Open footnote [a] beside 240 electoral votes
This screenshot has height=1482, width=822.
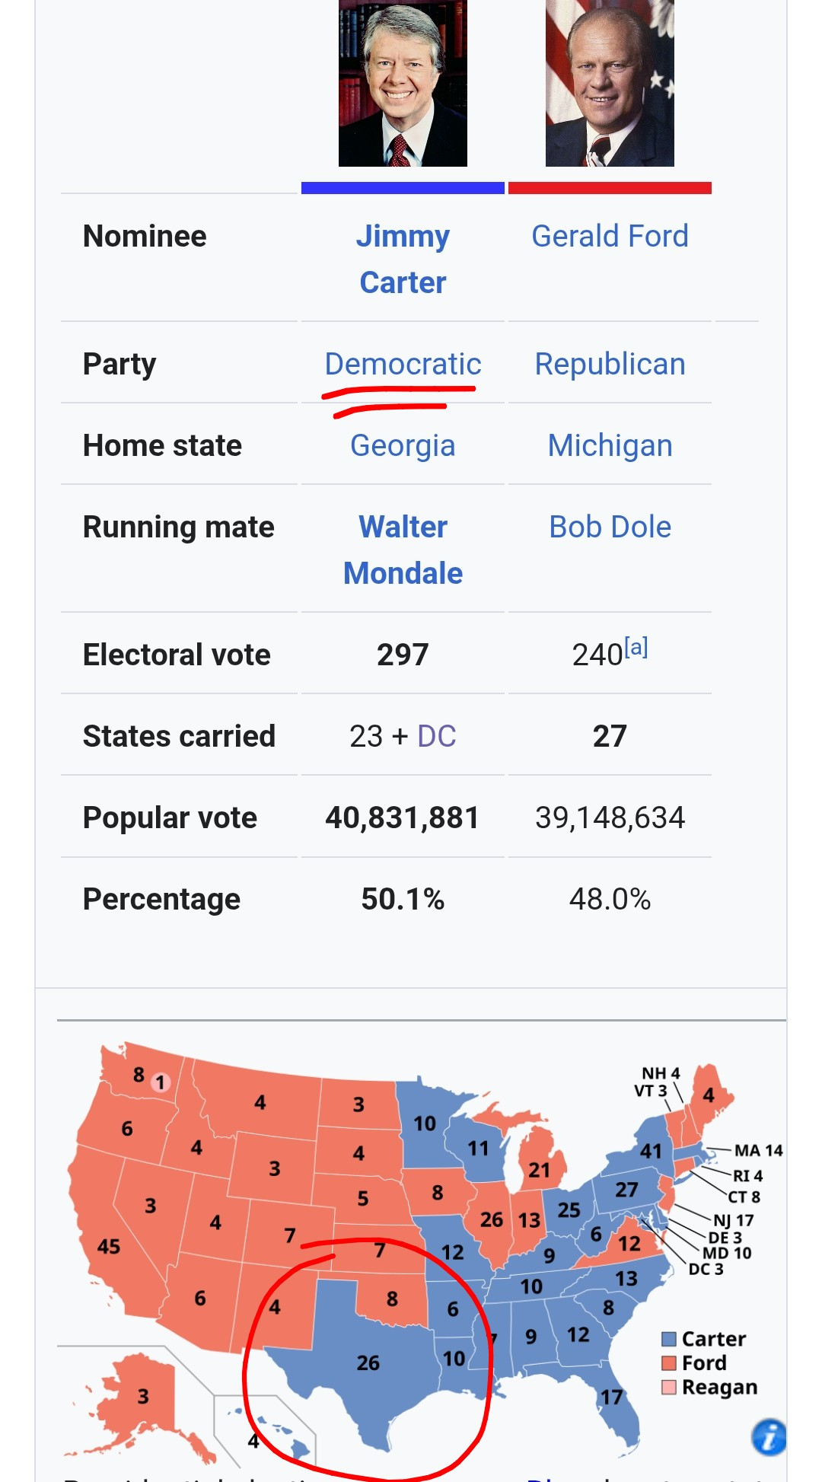click(x=636, y=647)
